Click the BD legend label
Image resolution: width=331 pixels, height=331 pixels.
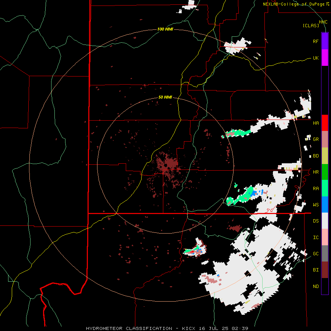316,156
